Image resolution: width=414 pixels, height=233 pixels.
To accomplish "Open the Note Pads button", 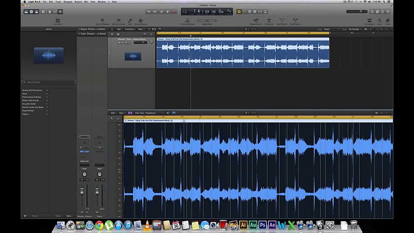I will (377, 12).
